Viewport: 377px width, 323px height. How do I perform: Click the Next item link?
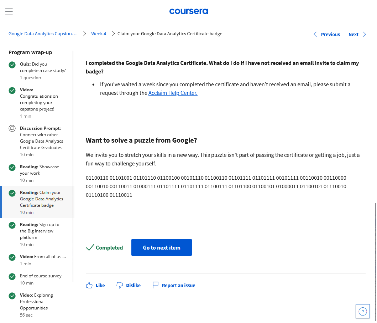[x=353, y=35]
